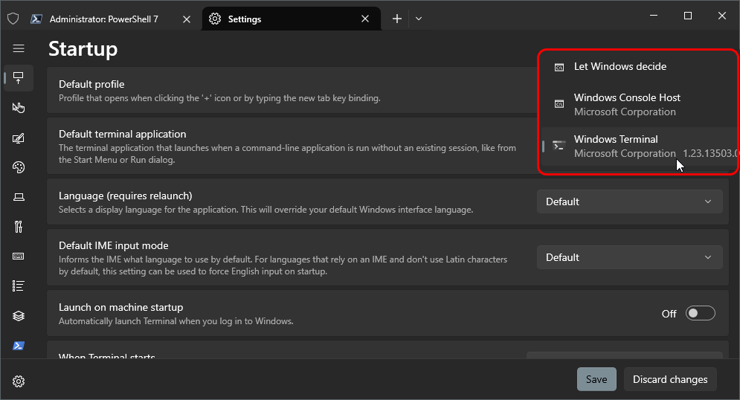This screenshot has width=740, height=400.
Task: Choose 'Let Windows decide' option
Action: pos(620,67)
